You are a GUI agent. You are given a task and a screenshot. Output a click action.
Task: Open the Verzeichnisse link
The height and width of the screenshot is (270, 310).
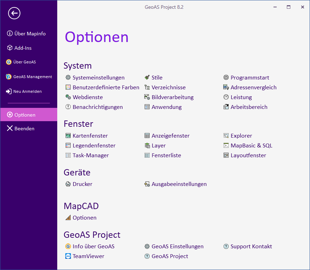pyautogui.click(x=169, y=87)
